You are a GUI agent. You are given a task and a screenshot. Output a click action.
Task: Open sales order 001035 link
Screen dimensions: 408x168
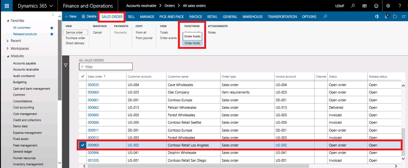(93, 160)
